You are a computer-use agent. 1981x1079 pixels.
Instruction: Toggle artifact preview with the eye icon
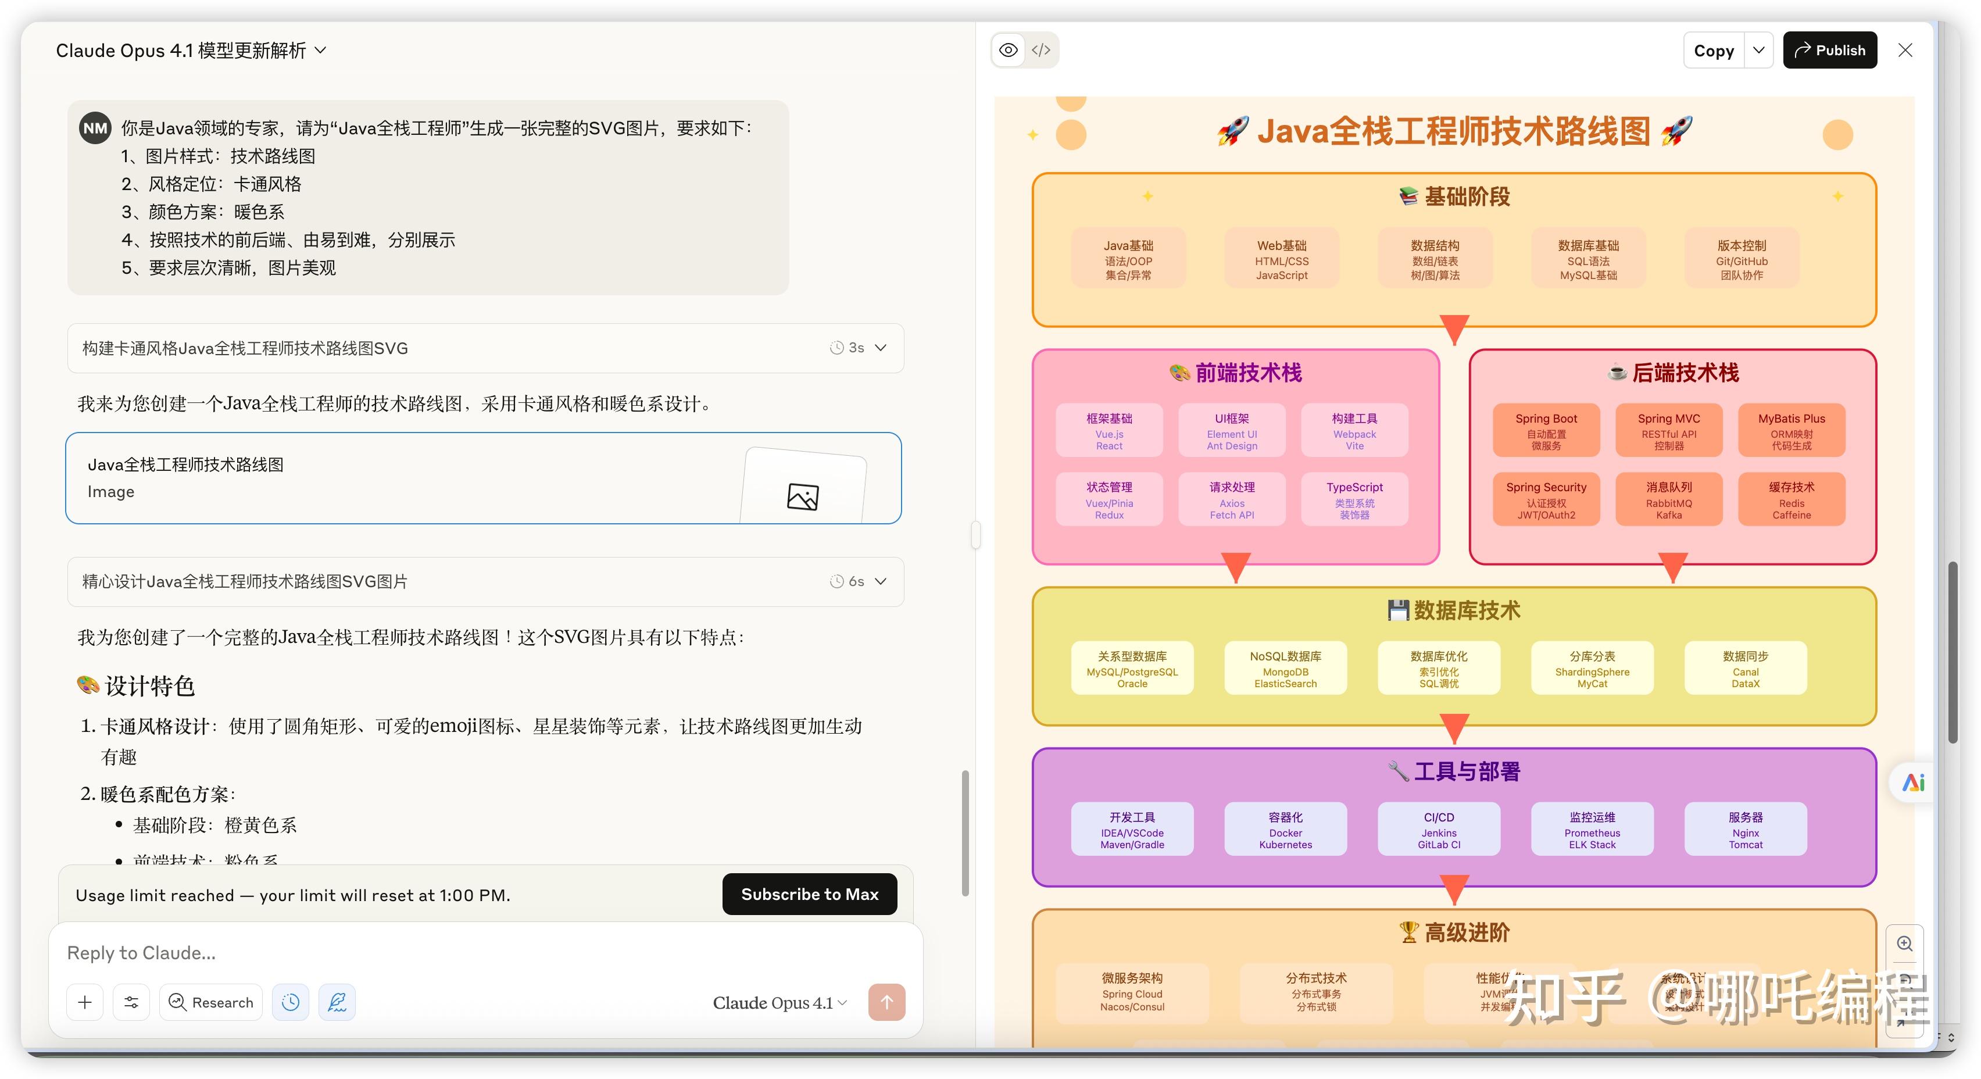click(1008, 49)
